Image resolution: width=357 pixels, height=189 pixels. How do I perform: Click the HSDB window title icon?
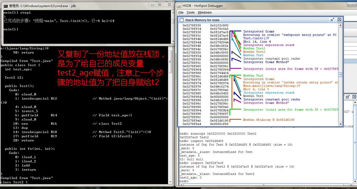pos(179,5)
